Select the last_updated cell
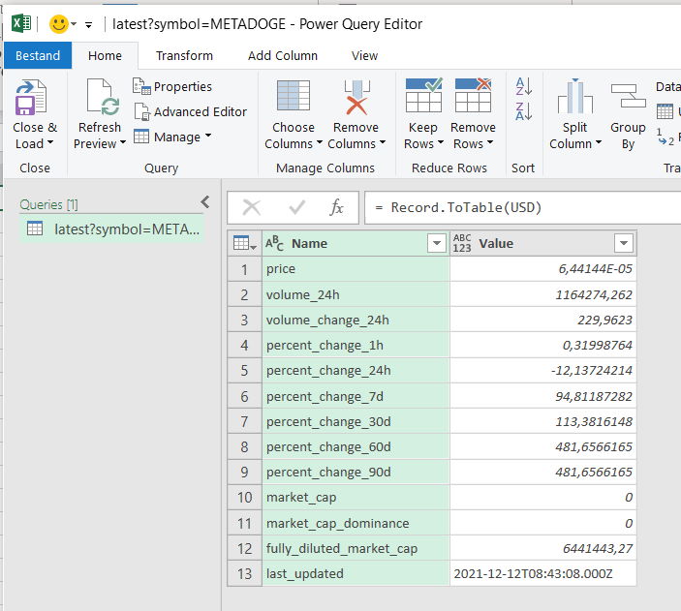 356,573
